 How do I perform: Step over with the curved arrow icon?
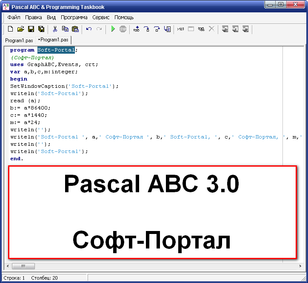click(157, 29)
